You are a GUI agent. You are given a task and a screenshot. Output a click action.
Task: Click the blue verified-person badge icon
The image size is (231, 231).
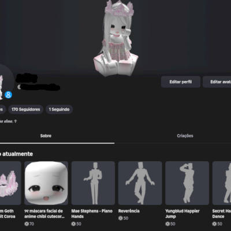coord(8,95)
